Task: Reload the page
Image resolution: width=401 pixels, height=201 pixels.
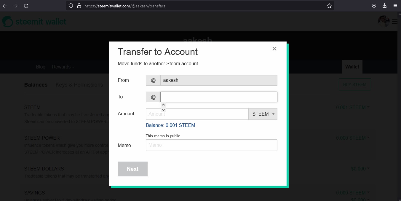Action: 26,6
